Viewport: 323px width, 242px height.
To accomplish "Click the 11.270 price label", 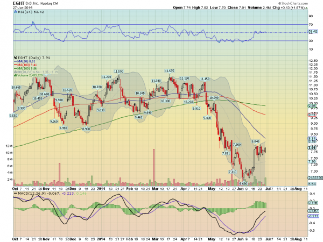I will click(x=107, y=77).
